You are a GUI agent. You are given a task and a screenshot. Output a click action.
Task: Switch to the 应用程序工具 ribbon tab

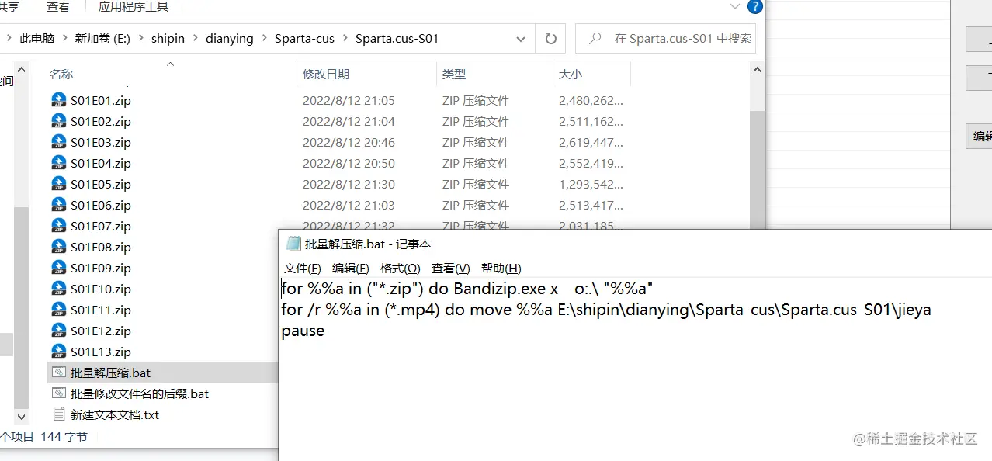pyautogui.click(x=134, y=7)
